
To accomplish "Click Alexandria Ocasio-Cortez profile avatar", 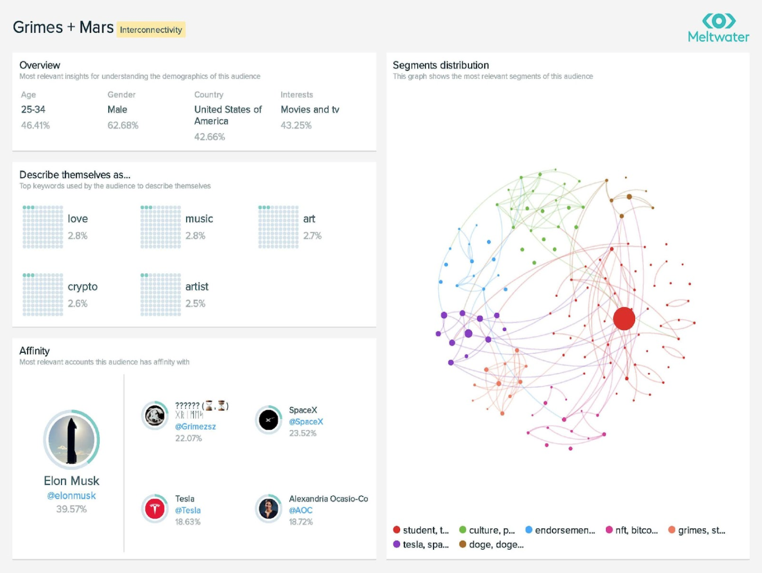I will pos(269,509).
